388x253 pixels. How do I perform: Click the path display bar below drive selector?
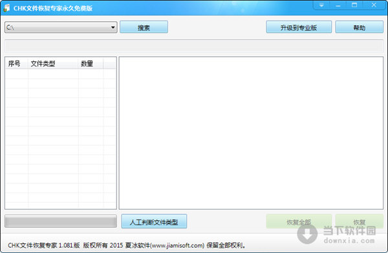pyautogui.click(x=194, y=46)
